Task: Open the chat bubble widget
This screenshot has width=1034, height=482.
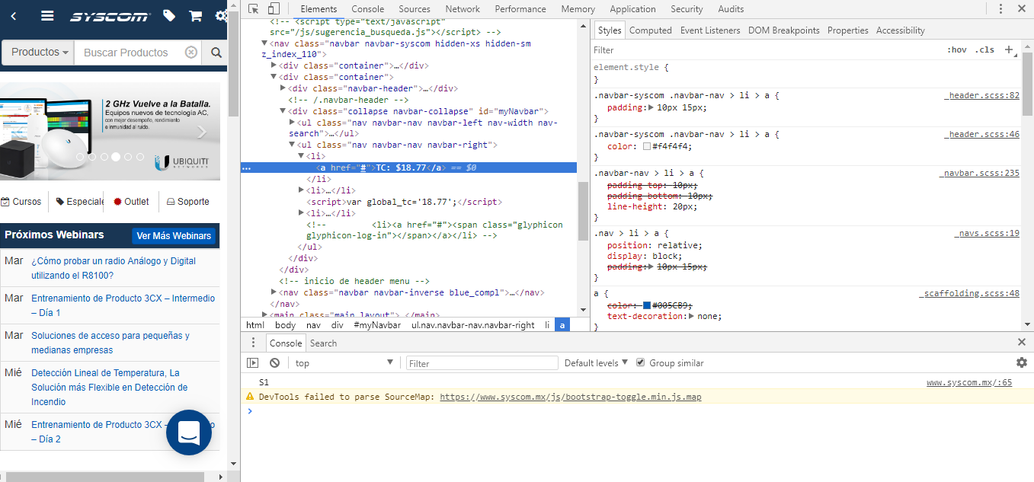Action: [x=188, y=433]
